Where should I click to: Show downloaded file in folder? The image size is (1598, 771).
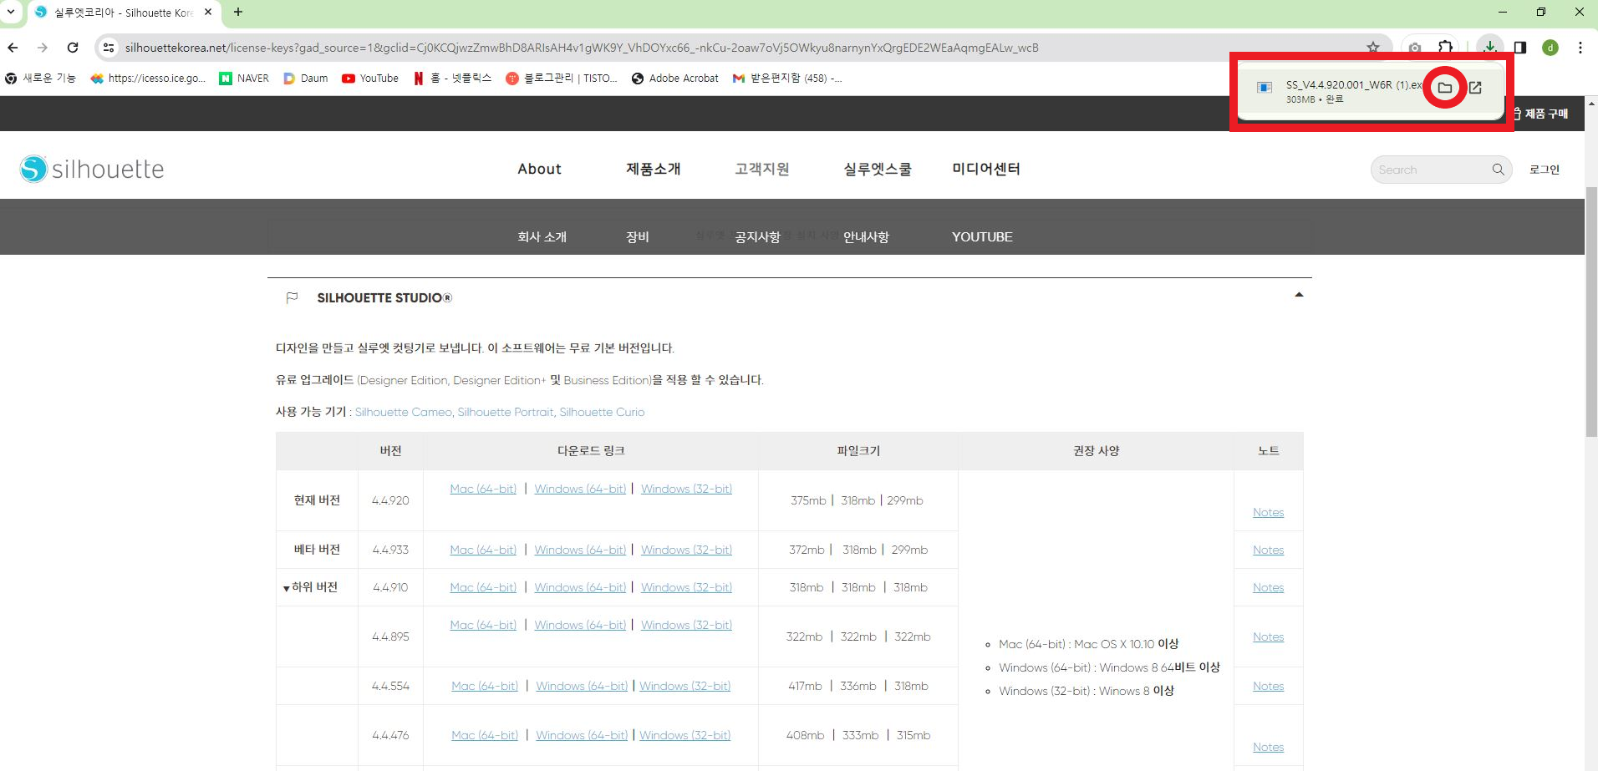point(1445,88)
